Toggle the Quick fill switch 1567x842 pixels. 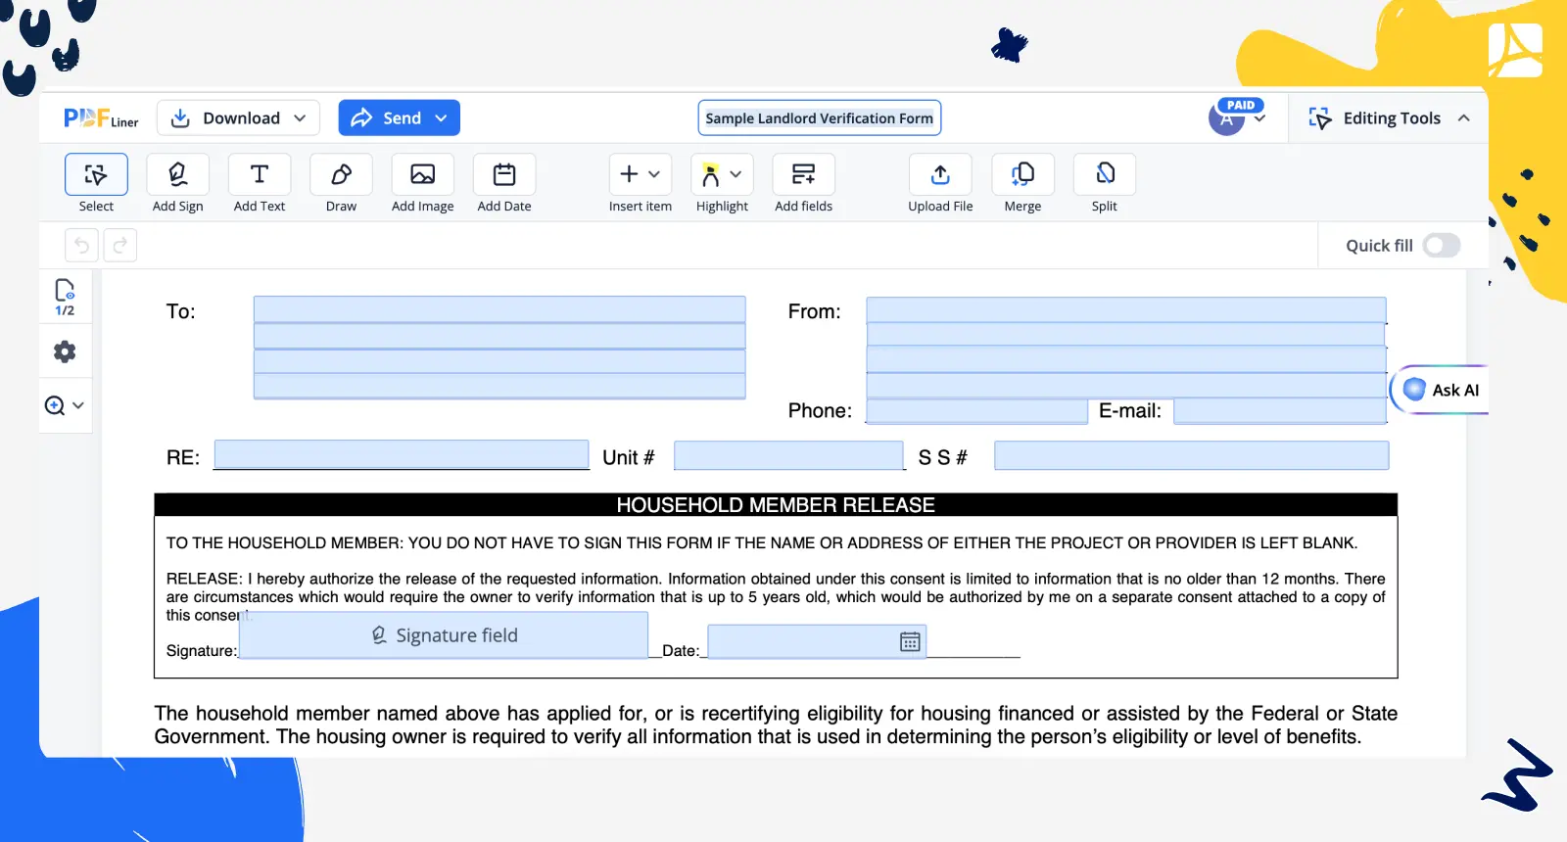click(x=1441, y=245)
